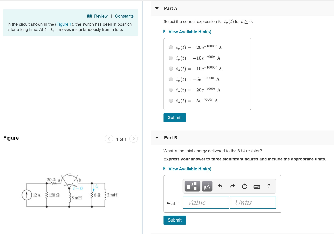Open the equation template editor icon

[192, 186]
